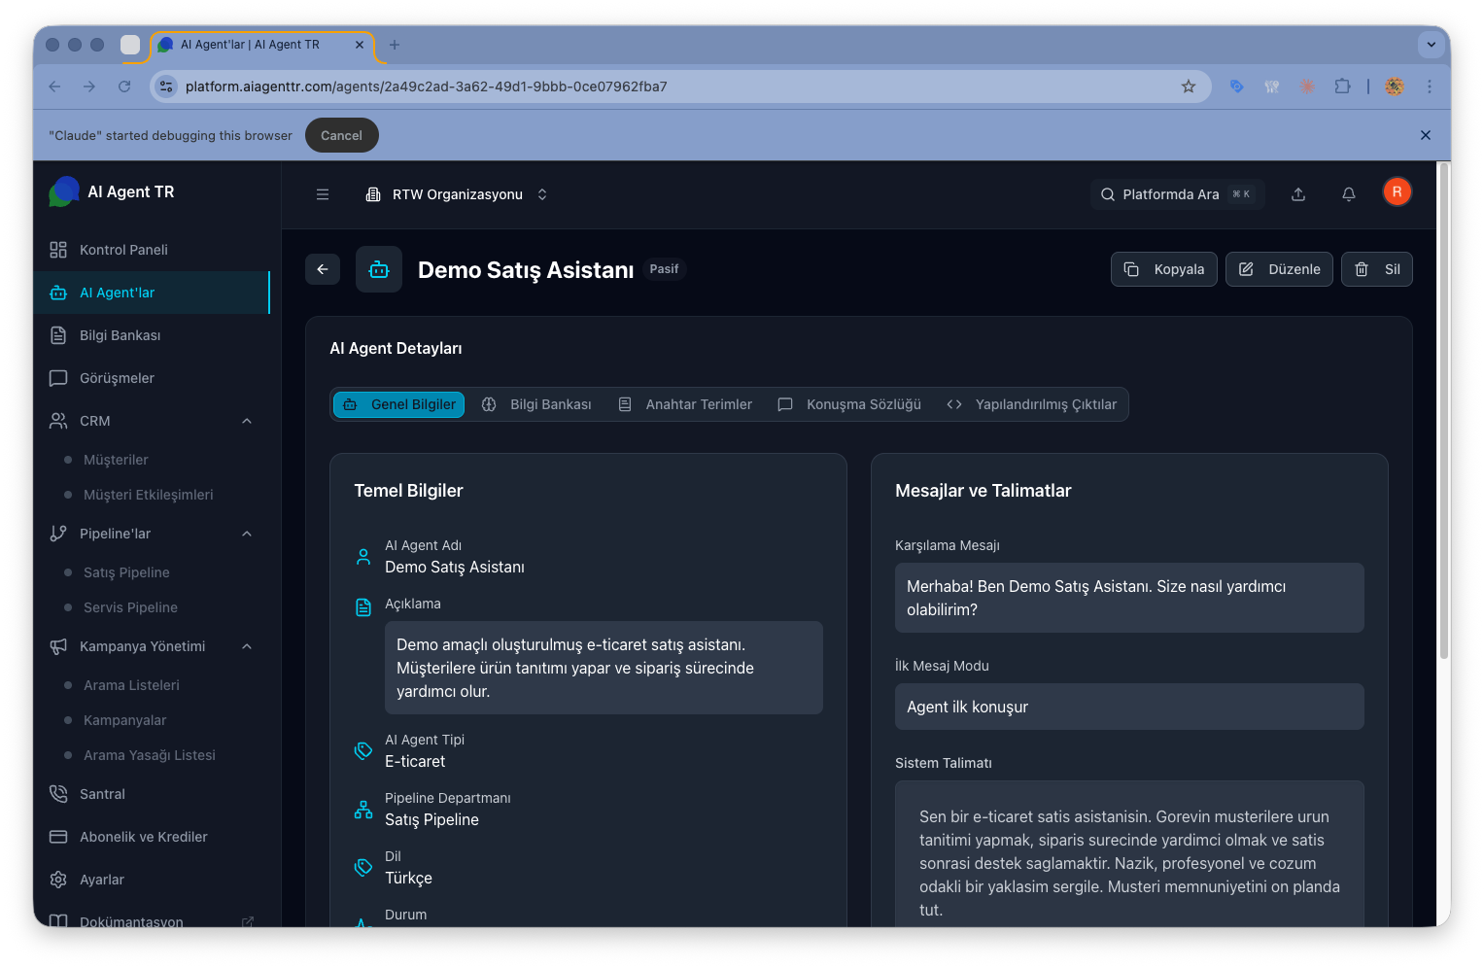Open the user avatar R menu

(x=1397, y=192)
